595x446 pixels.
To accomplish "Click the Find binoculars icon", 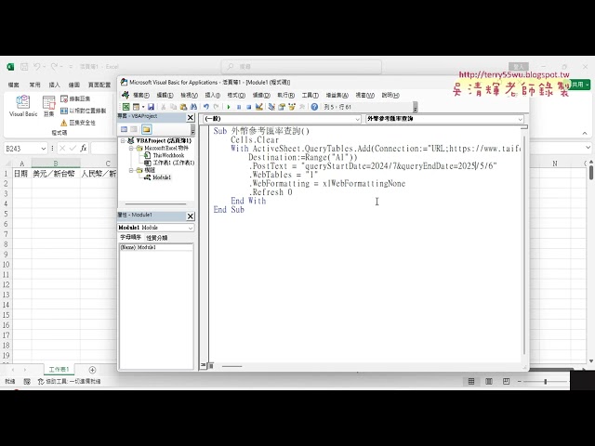I will pyautogui.click(x=193, y=107).
